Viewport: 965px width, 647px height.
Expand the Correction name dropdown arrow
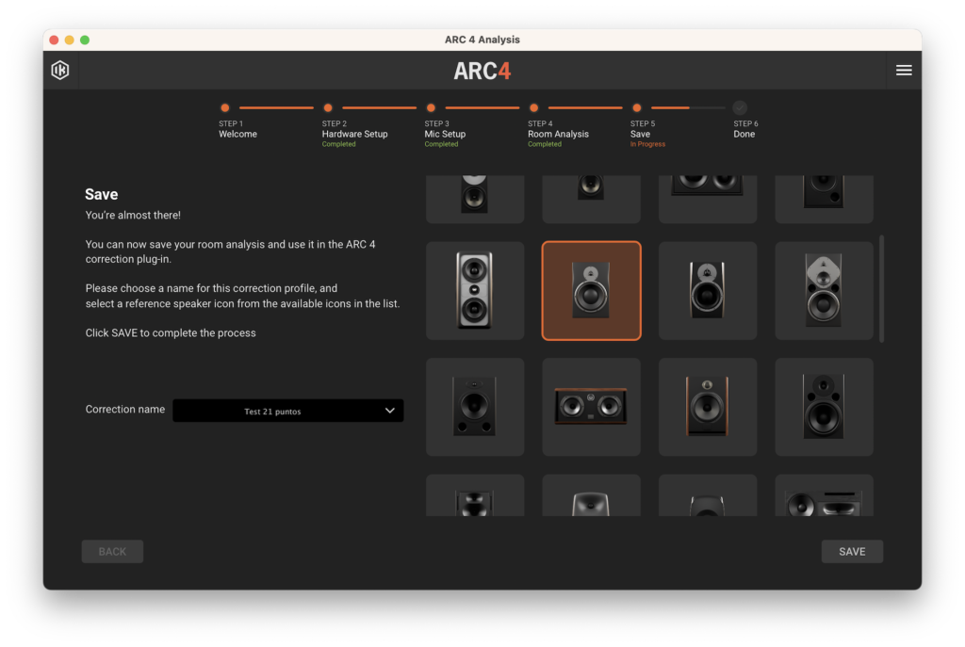click(390, 411)
